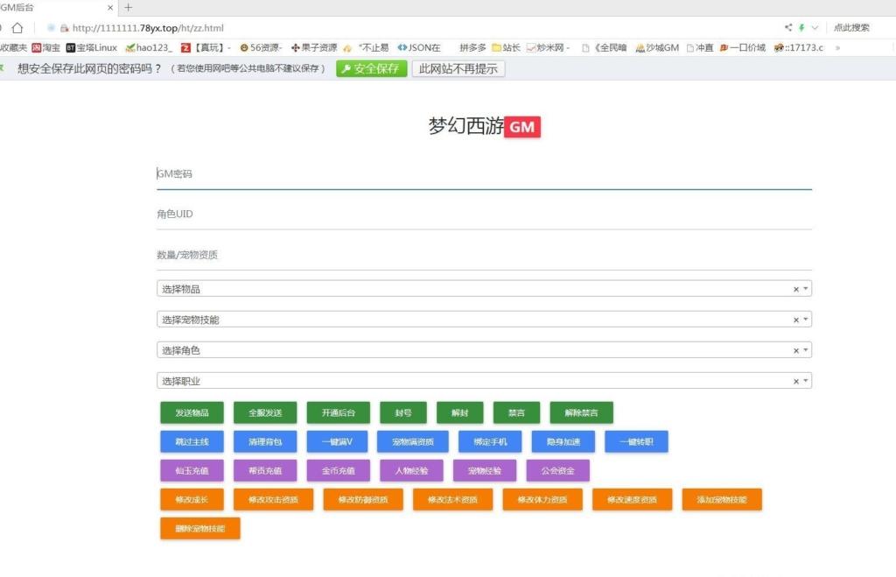Click 此网站不再提示 button
Image resolution: width=896 pixels, height=577 pixels.
(x=458, y=68)
